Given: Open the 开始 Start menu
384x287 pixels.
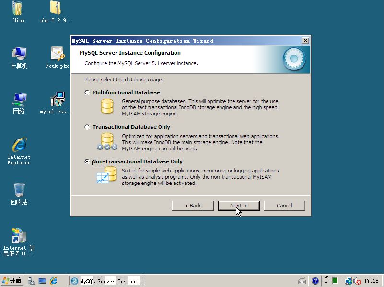Looking at the screenshot, I should pyautogui.click(x=12, y=281).
